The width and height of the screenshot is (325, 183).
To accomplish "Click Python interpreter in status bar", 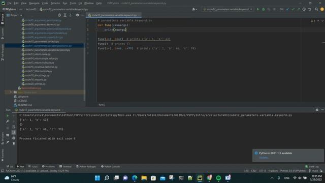I will [x=293, y=171].
